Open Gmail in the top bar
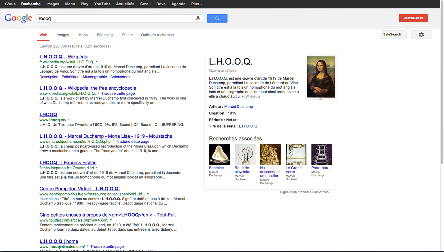The image size is (444, 252). pyautogui.click(x=145, y=4)
